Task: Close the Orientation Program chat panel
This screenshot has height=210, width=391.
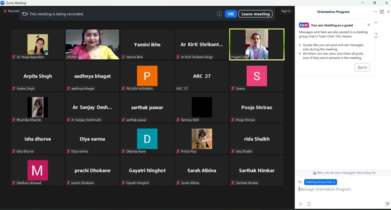Action: tap(389, 12)
